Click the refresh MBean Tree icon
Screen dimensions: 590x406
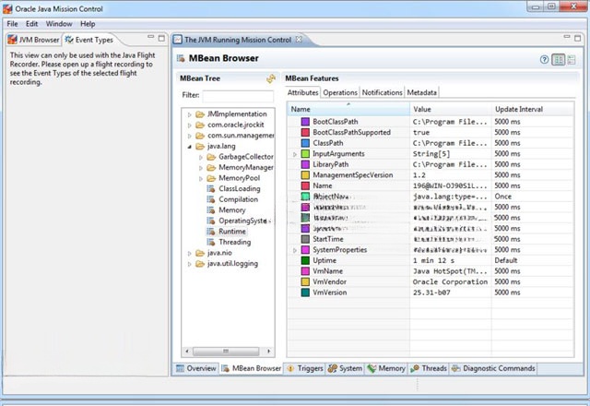click(270, 78)
